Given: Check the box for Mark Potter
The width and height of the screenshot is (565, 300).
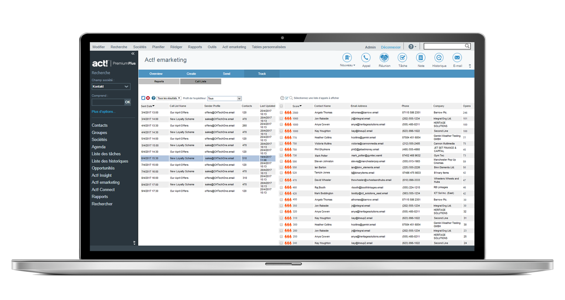Looking at the screenshot, I should [282, 155].
